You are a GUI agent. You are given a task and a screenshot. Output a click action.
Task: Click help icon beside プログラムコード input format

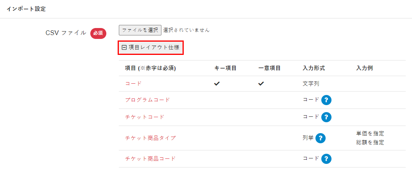pyautogui.click(x=326, y=100)
